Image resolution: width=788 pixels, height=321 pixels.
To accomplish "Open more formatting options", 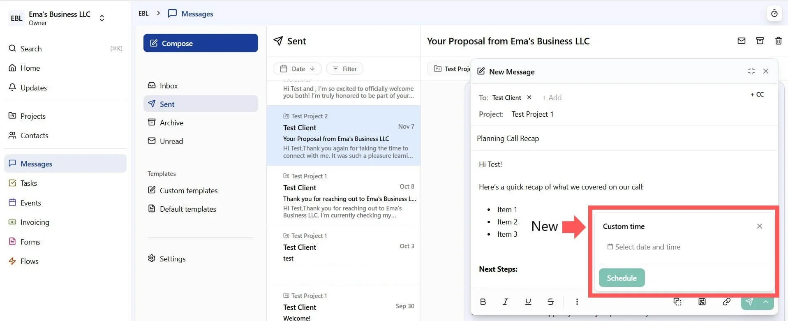I will 577,302.
